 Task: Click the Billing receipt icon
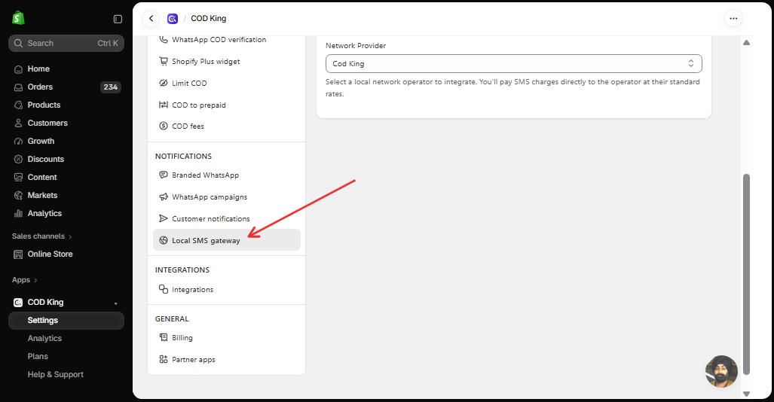tap(164, 337)
